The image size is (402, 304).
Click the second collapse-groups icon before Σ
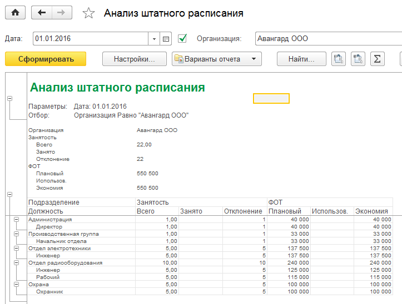[358, 59]
